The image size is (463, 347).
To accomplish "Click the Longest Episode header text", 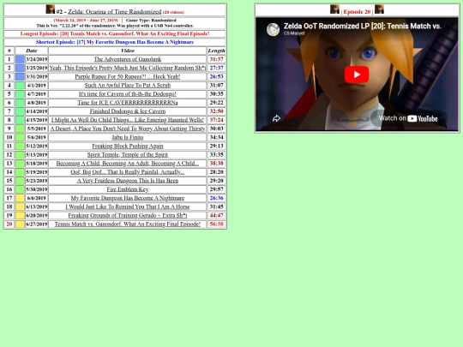I will pos(115,33).
